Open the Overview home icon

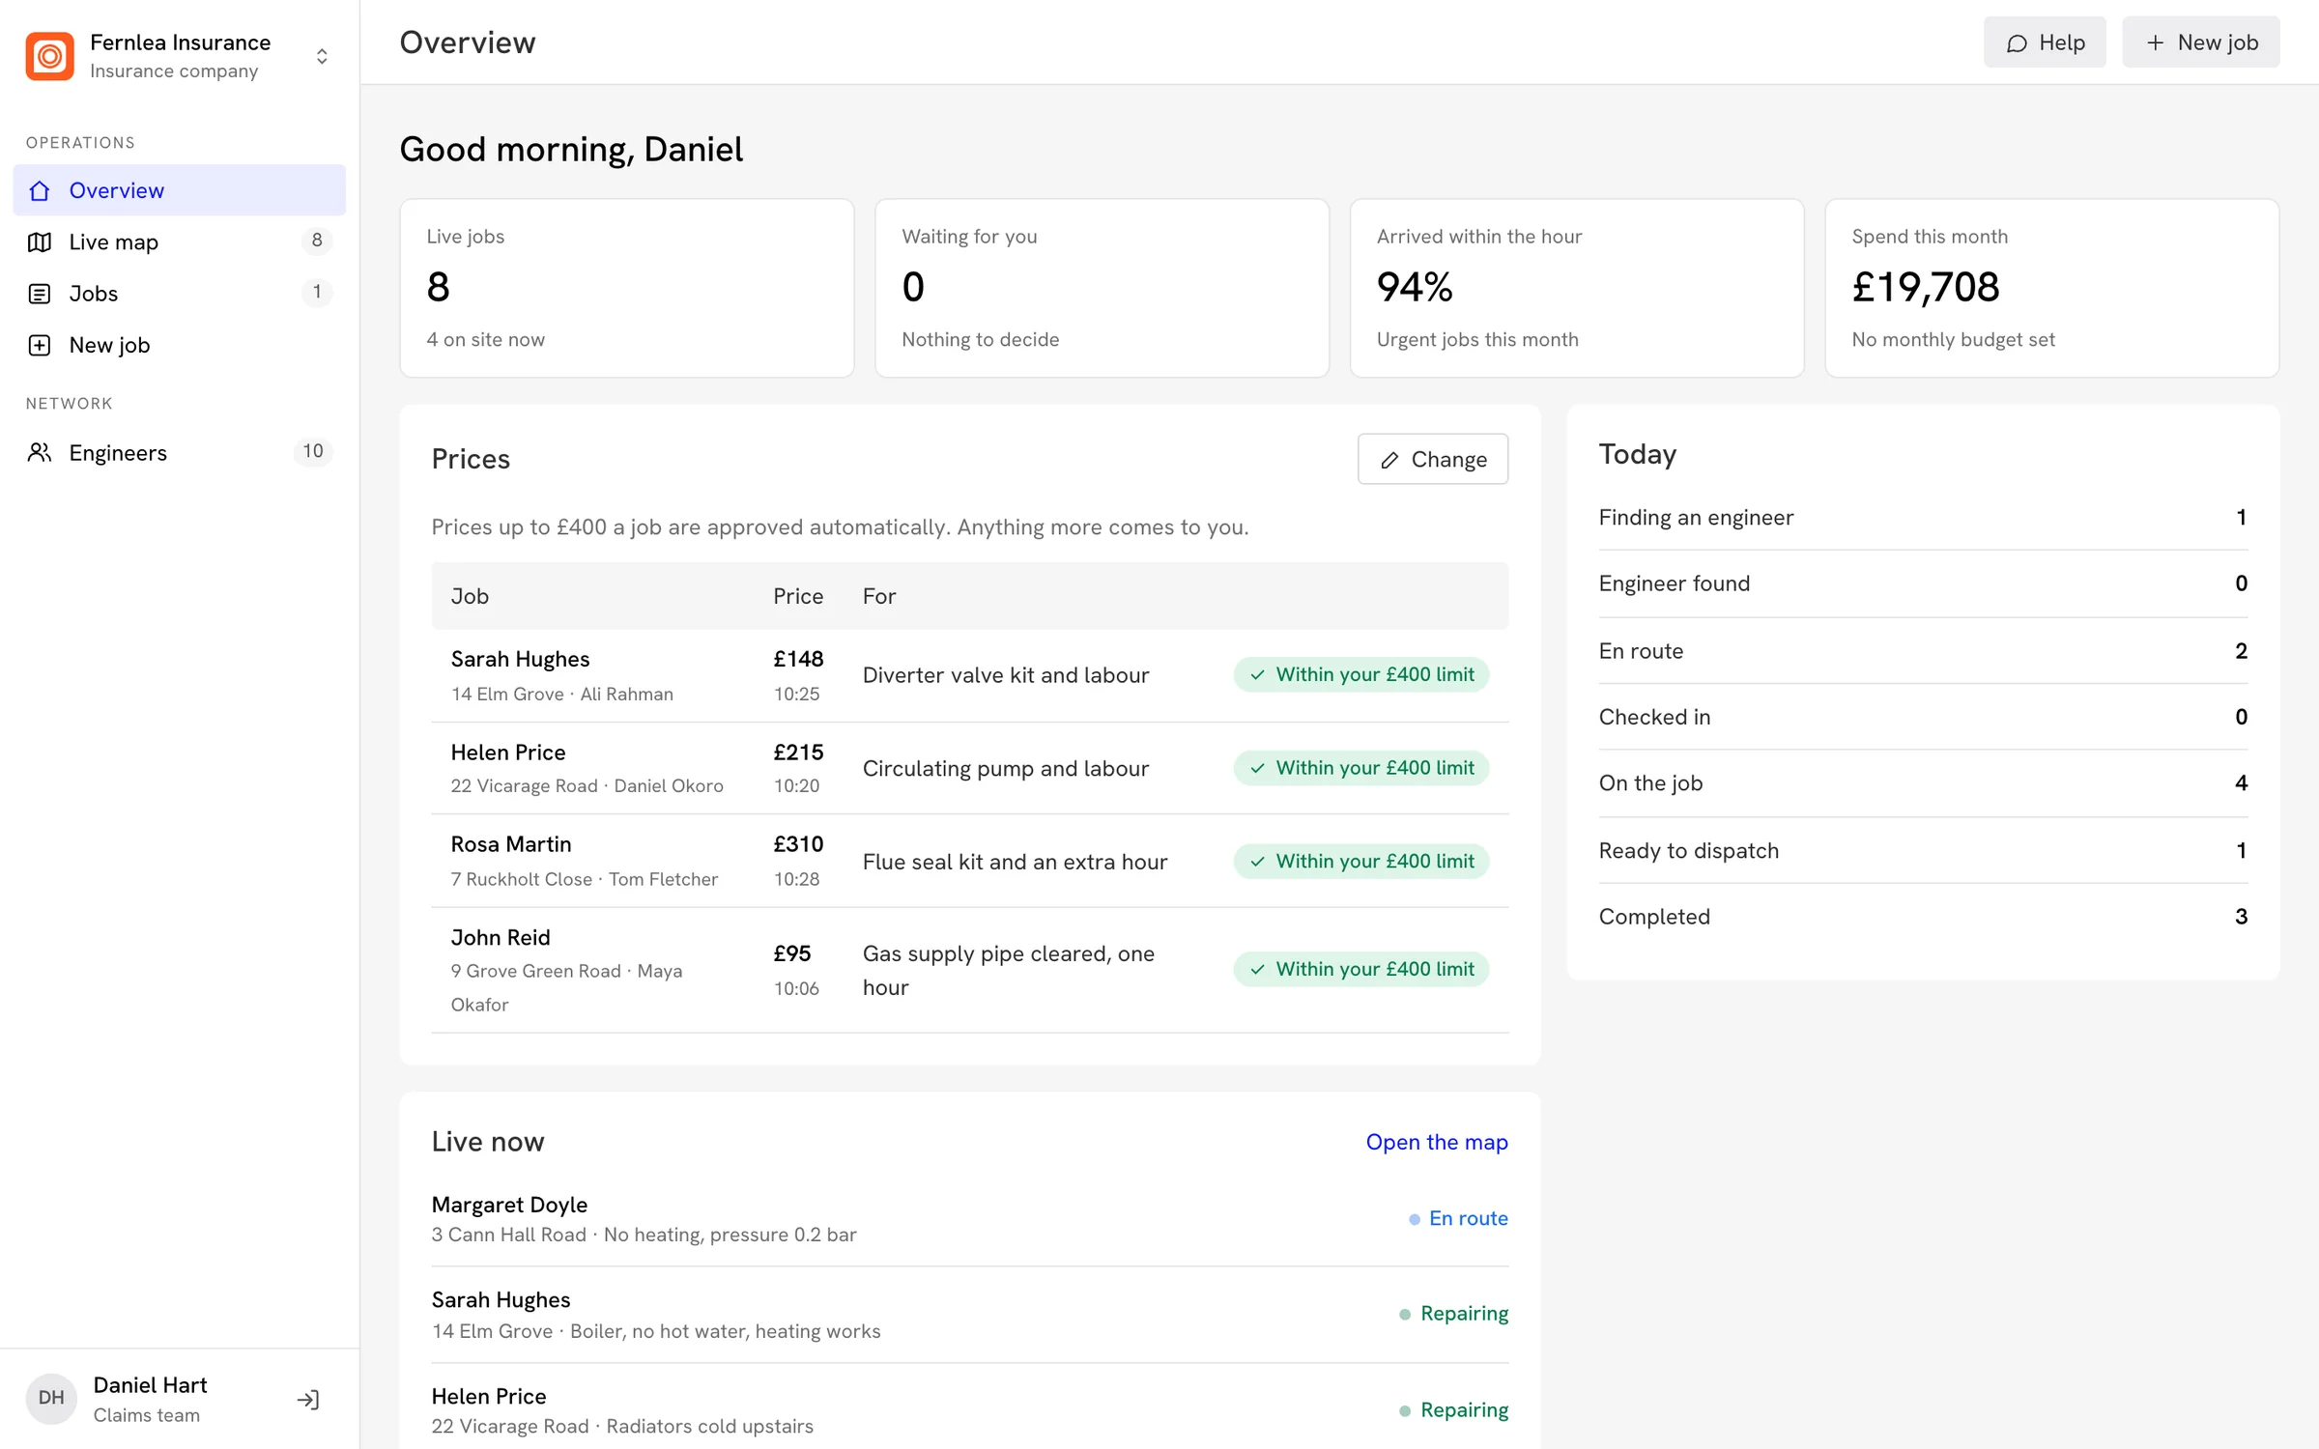tap(40, 190)
